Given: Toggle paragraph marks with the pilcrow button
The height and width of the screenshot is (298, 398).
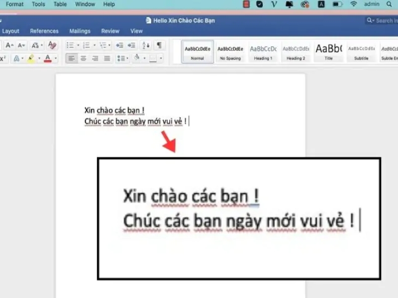Looking at the screenshot, I should (x=159, y=45).
